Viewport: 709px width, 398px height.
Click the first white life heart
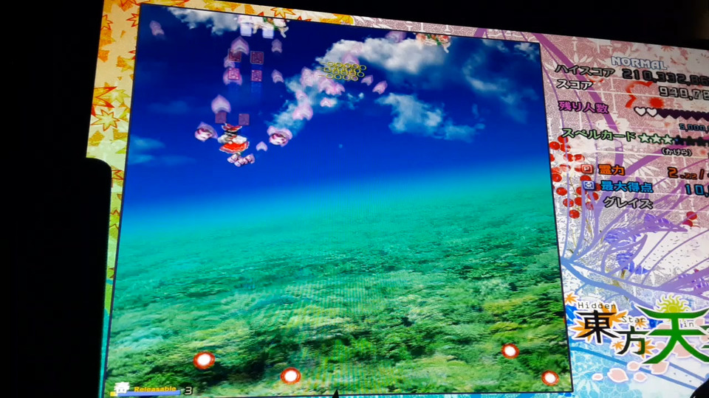click(x=640, y=111)
